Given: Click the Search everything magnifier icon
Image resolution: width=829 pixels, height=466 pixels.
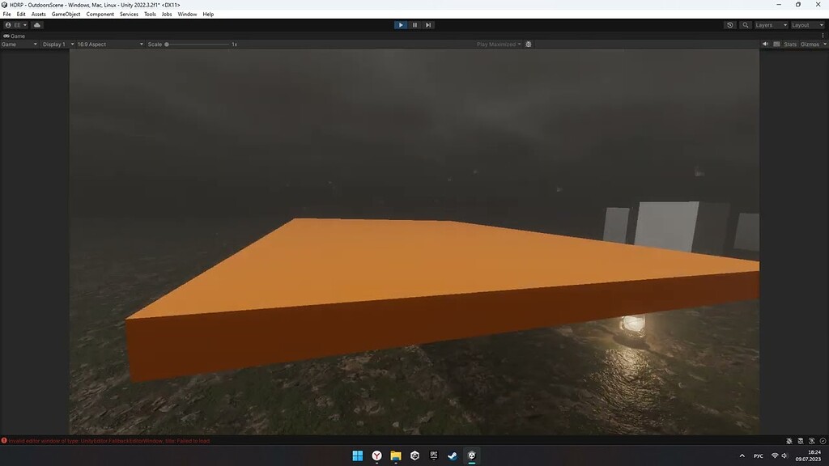Looking at the screenshot, I should tap(746, 24).
